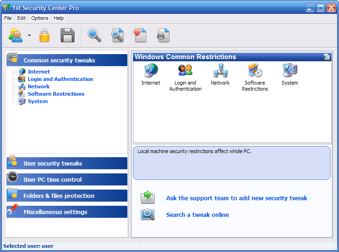Click the online search monitor icon

[x=148, y=215]
